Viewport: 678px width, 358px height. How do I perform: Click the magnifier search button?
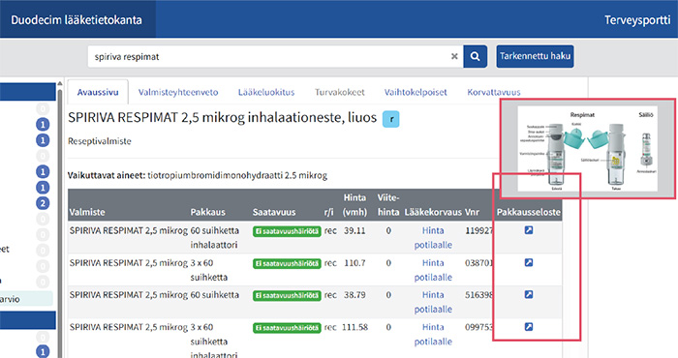pos(475,56)
